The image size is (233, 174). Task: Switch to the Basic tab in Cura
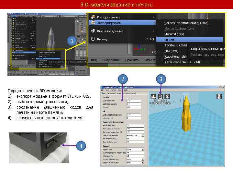(x=104, y=93)
